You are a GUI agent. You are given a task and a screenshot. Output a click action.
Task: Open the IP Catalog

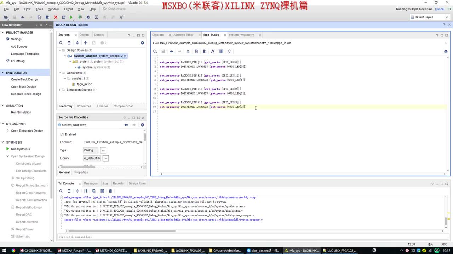pos(18,61)
